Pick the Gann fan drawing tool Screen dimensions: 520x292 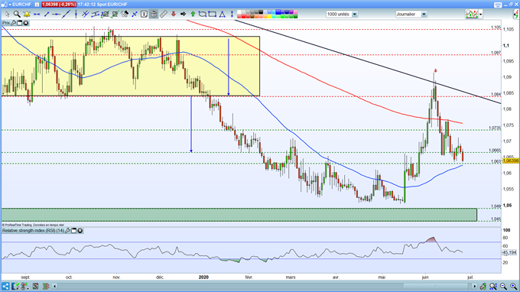125,14
